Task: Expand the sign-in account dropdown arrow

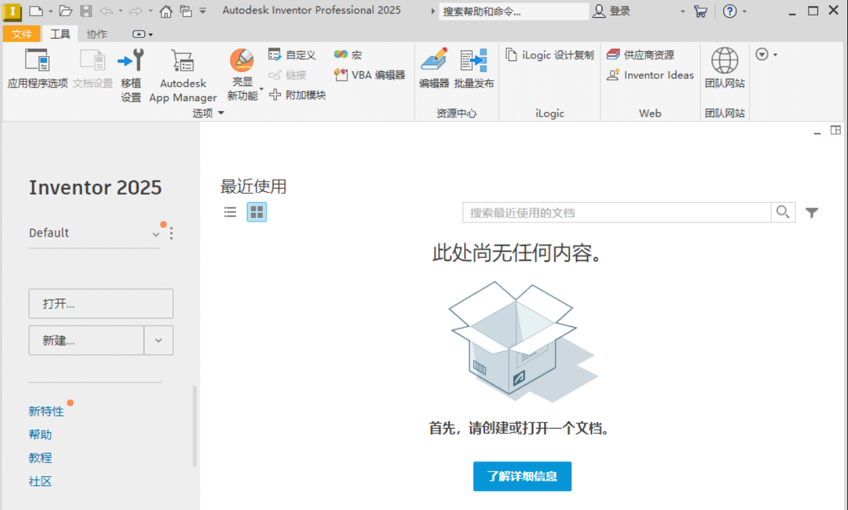Action: pos(683,12)
